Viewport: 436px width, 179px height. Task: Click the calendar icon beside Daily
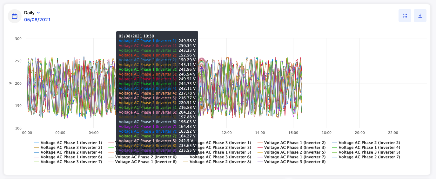coord(15,16)
